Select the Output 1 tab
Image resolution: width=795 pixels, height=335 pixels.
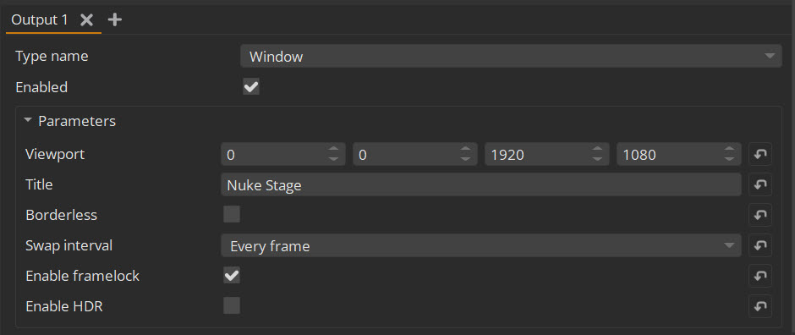pos(39,19)
